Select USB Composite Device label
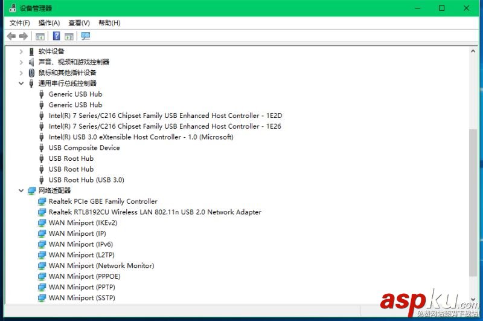The image size is (483, 321). (84, 148)
